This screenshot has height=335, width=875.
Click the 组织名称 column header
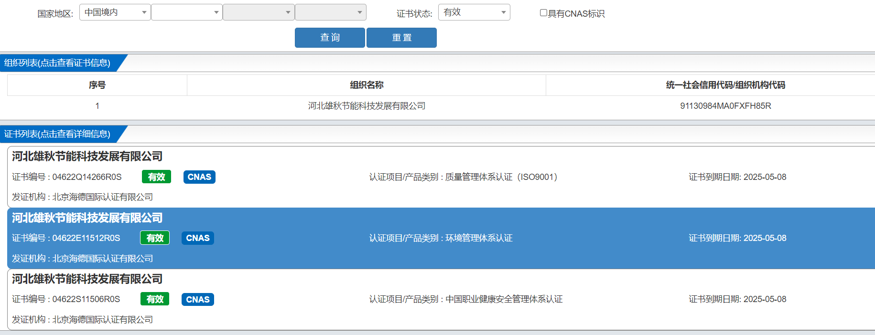(x=367, y=85)
